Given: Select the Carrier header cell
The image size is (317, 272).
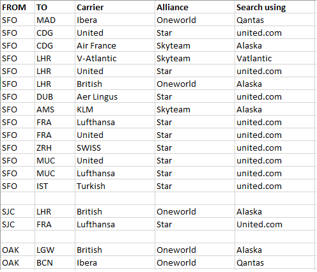Looking at the screenshot, I should tap(115, 7).
